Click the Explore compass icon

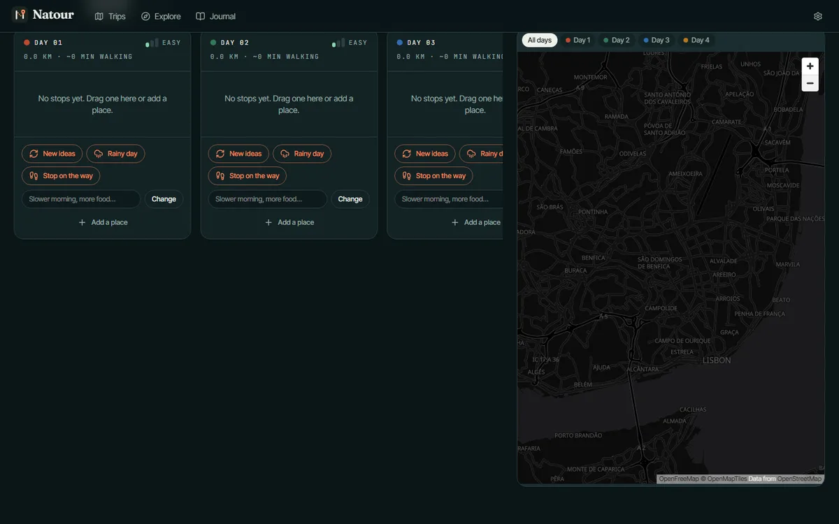(145, 16)
